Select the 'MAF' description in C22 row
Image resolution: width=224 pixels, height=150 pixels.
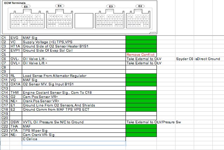point(74,126)
